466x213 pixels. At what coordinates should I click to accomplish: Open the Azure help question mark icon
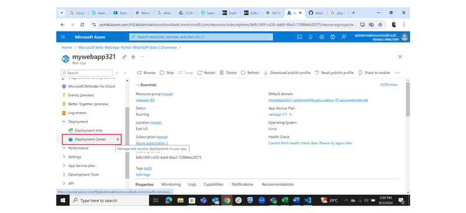click(x=333, y=37)
